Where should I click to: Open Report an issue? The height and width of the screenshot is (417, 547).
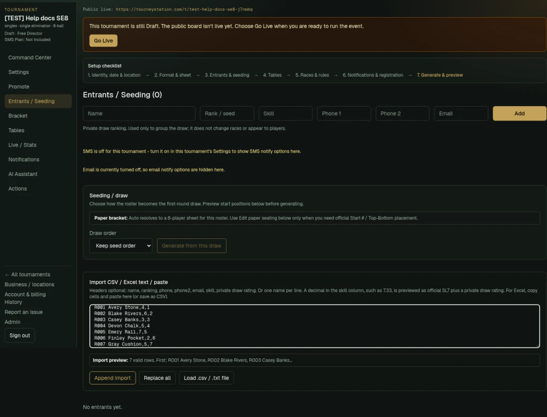point(24,312)
